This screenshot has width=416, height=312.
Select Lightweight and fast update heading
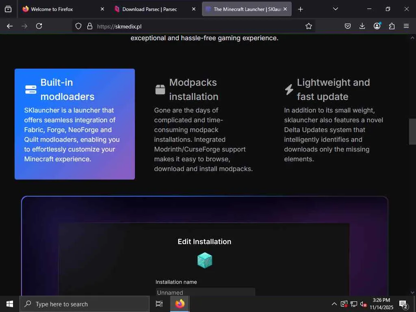coord(333,89)
